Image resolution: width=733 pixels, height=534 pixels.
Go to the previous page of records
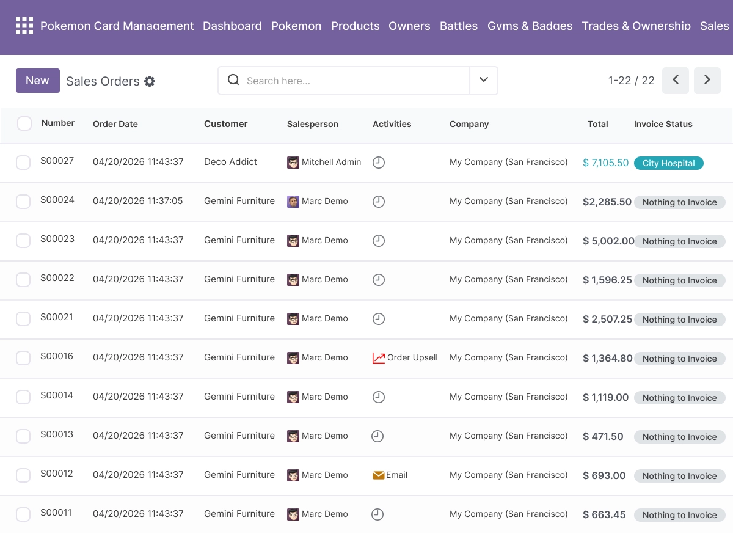(676, 81)
